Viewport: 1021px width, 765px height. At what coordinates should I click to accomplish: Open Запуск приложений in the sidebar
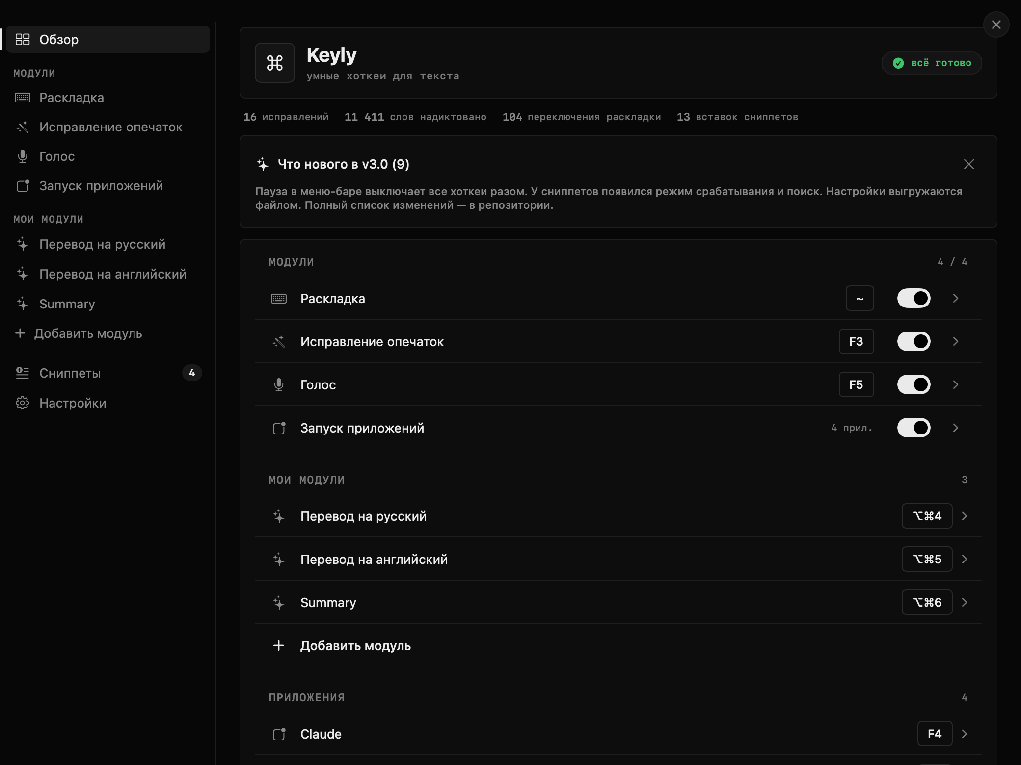[108, 186]
